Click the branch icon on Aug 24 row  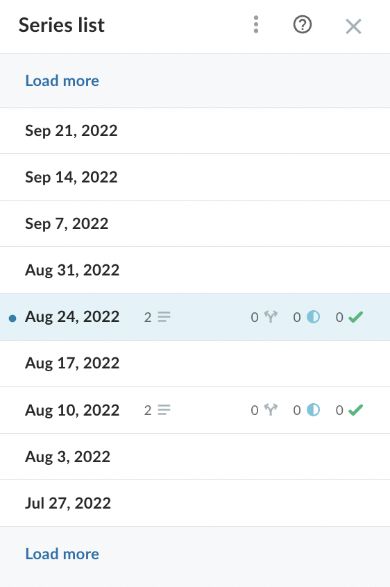click(271, 316)
